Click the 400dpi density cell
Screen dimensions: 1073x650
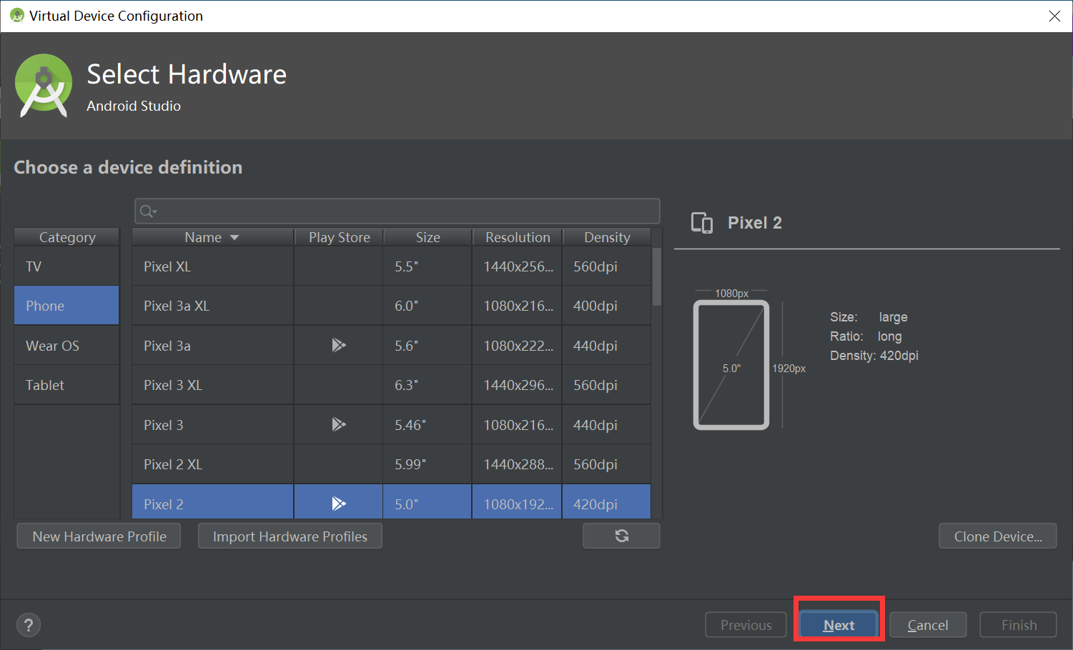click(606, 306)
